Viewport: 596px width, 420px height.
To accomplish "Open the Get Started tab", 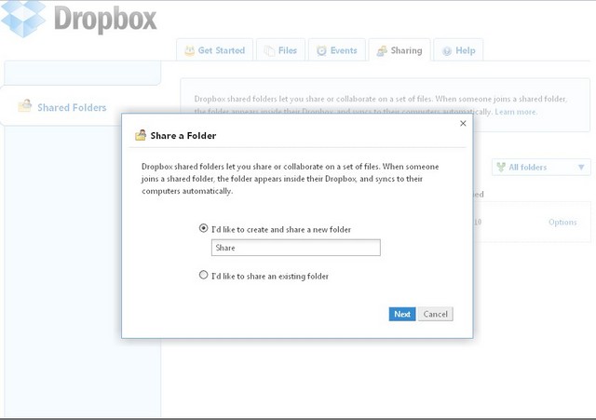I will point(215,49).
